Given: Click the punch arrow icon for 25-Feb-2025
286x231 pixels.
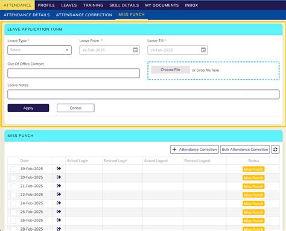Looking at the screenshot, I should point(59,212).
